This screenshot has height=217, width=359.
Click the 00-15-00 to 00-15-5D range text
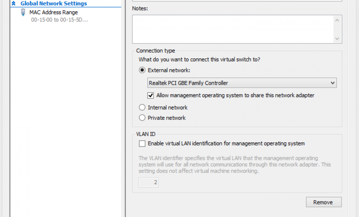click(59, 20)
